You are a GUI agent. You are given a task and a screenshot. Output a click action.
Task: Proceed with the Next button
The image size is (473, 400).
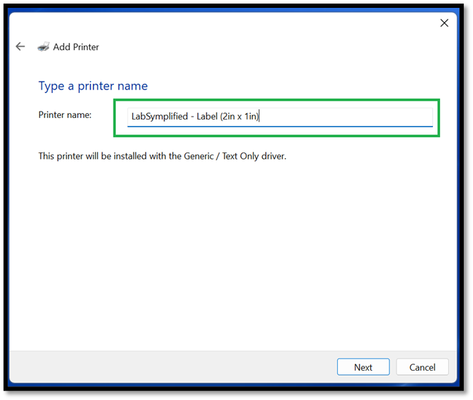coord(363,367)
